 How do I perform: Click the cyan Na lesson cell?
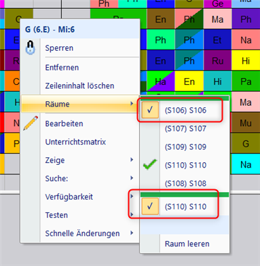pyautogui.click(x=246, y=164)
